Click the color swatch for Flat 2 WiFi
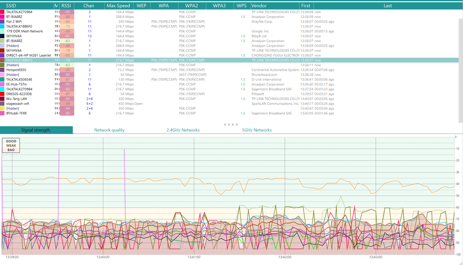Image resolution: width=463 pixels, height=265 pixels. click(x=2, y=22)
